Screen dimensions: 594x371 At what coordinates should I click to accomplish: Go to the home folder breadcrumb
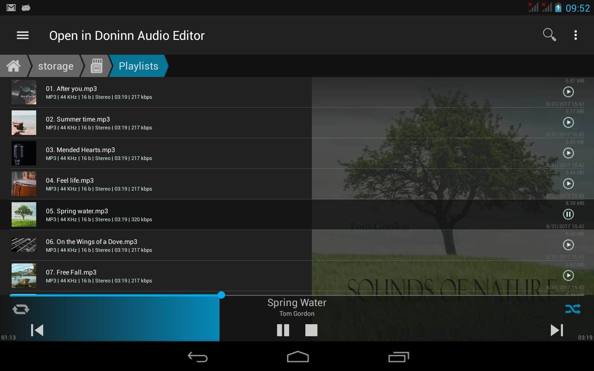pos(13,66)
